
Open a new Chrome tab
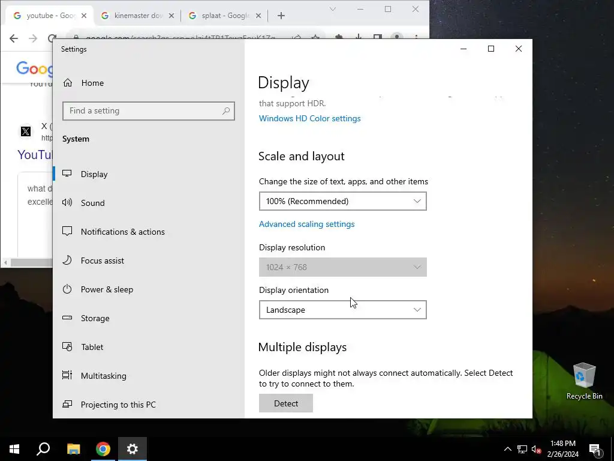coord(281,16)
